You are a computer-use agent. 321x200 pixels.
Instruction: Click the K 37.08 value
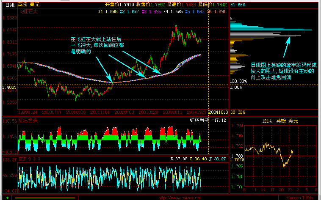click(179, 159)
